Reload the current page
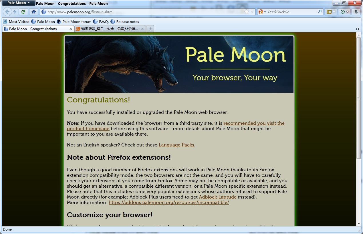The image size is (363, 234). point(23,12)
